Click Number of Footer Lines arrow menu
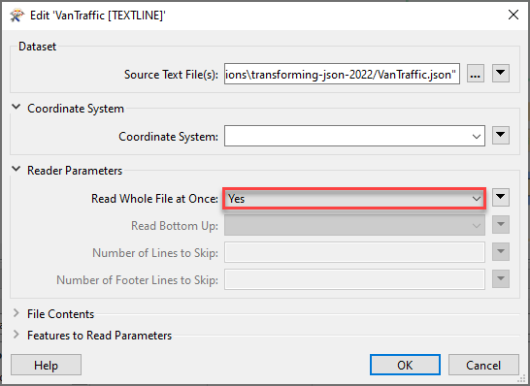 tap(501, 279)
